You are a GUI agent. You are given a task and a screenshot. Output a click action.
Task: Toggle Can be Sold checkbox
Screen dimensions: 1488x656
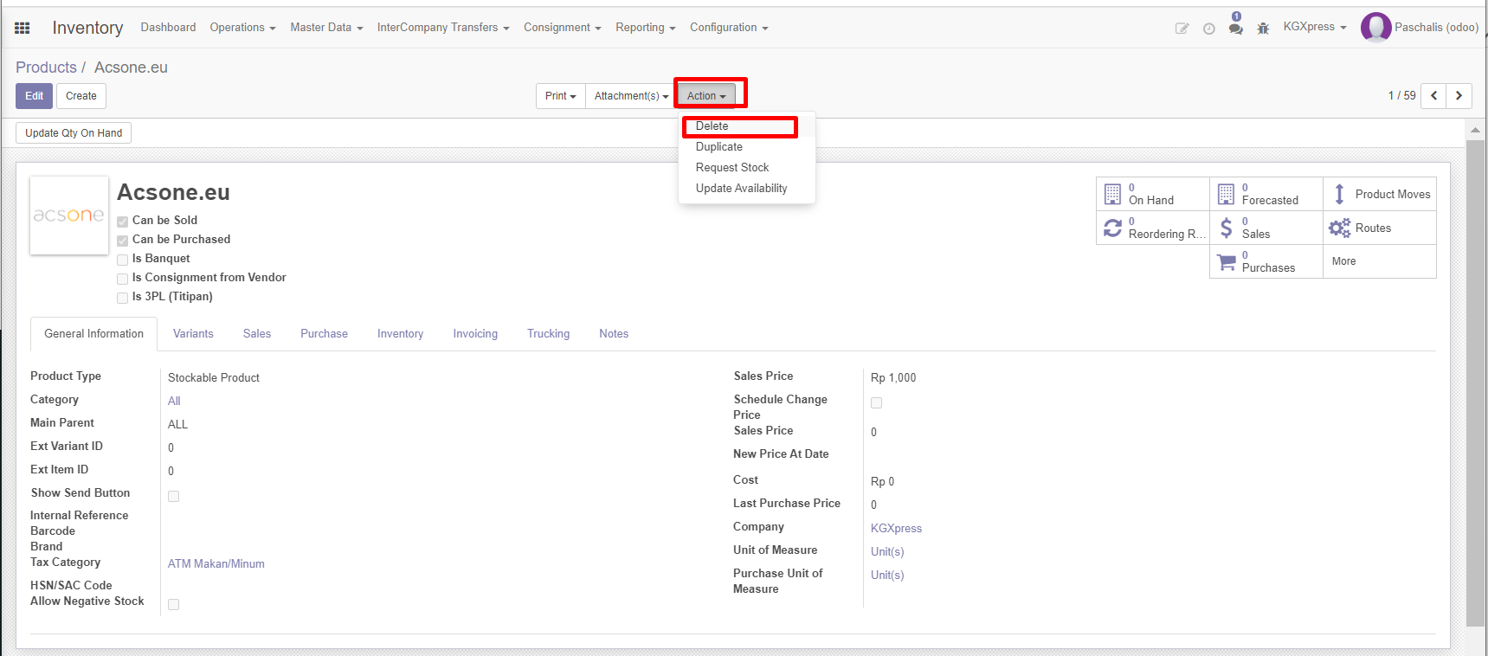pos(123,222)
